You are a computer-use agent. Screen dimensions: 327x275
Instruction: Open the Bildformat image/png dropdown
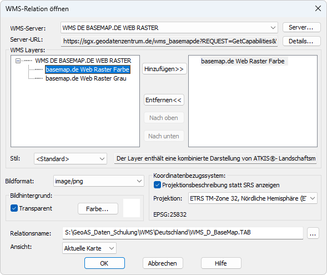point(99,181)
